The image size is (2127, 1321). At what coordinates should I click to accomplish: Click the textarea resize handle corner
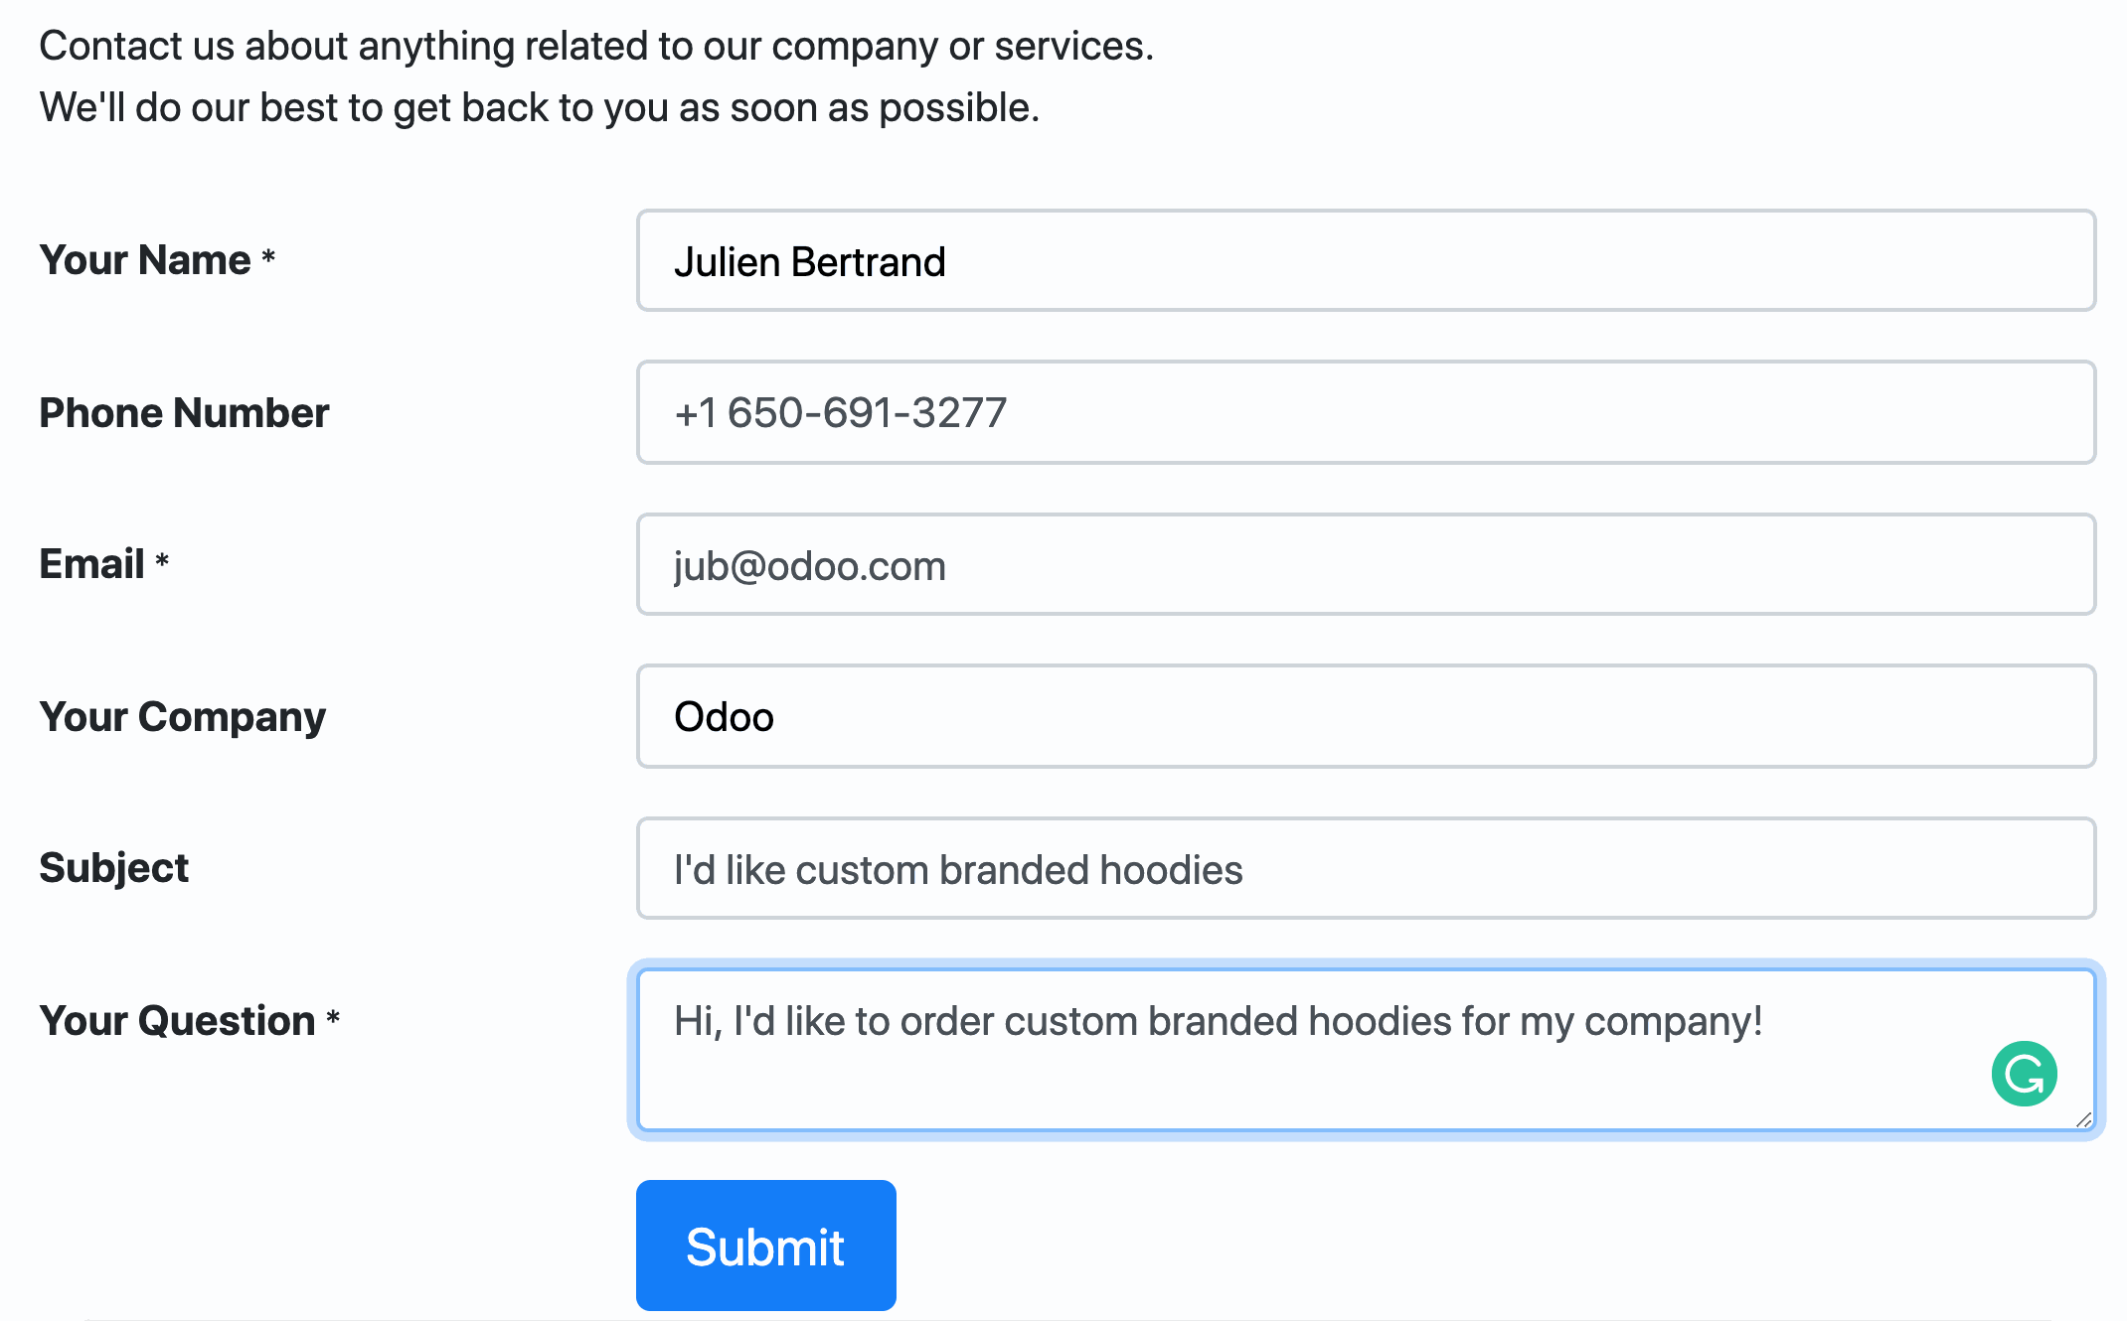pyautogui.click(x=2083, y=1119)
